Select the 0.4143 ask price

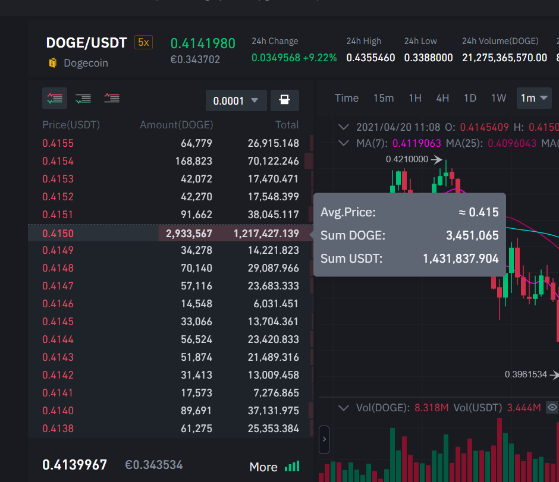coord(58,357)
